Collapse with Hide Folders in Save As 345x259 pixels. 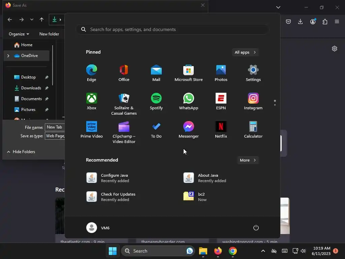click(x=21, y=152)
